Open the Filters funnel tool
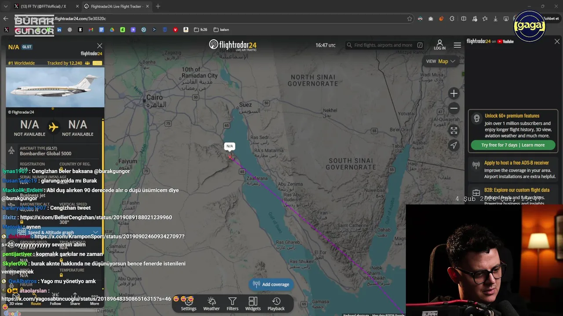This screenshot has height=316, width=563. [x=232, y=304]
